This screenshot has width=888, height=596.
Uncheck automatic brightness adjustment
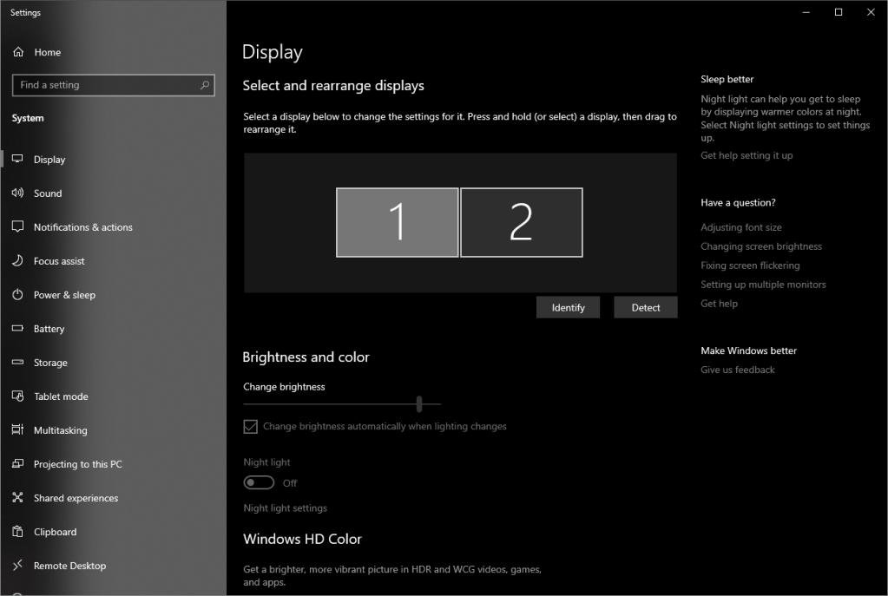[x=250, y=426]
